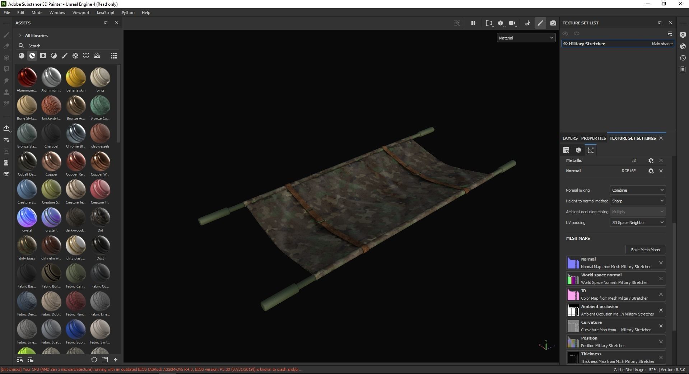Select the Material Picker eyedropper tool
This screenshot has height=374, width=689.
click(x=6, y=104)
